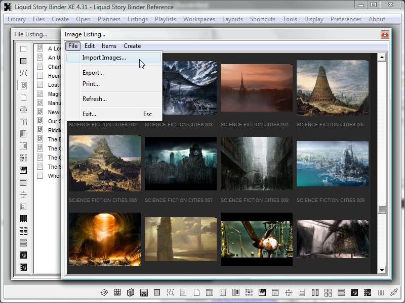The width and height of the screenshot is (405, 303).
Task: Select the Science Fiction Cities 007 clock tower thumbnail
Action: [181, 163]
